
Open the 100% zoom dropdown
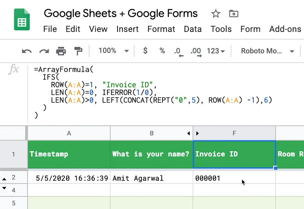coord(113,51)
